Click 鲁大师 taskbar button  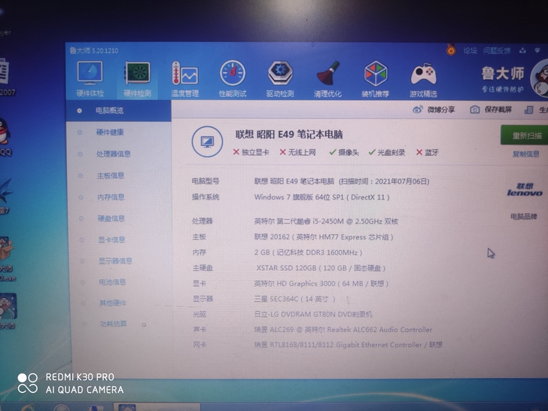[157, 407]
